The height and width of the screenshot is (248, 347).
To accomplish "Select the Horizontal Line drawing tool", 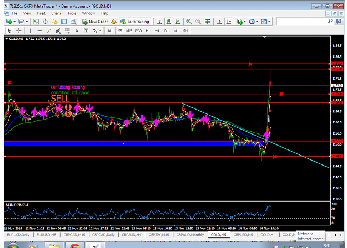I will pos(39,30).
